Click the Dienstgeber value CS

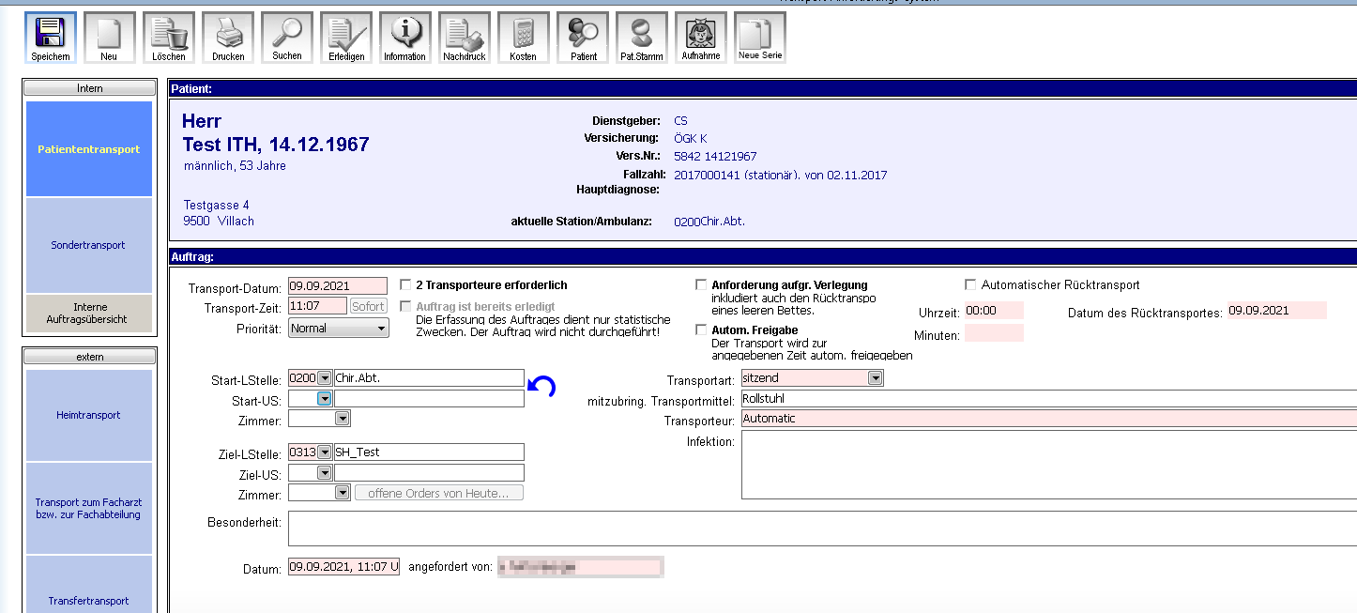(x=680, y=120)
